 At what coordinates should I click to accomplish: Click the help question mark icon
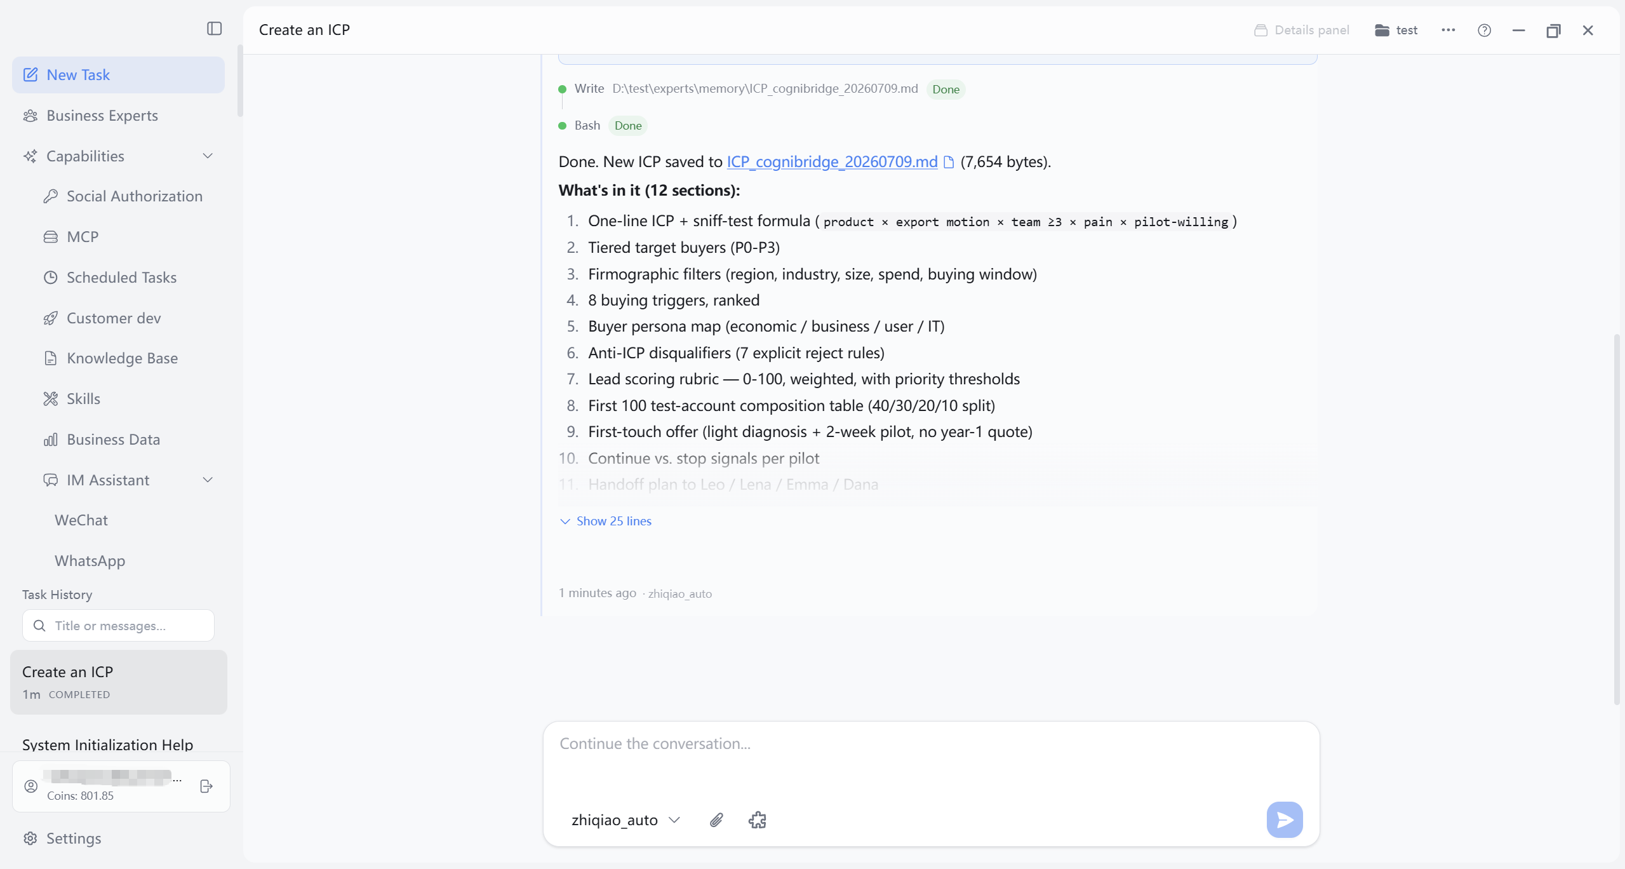(x=1484, y=30)
